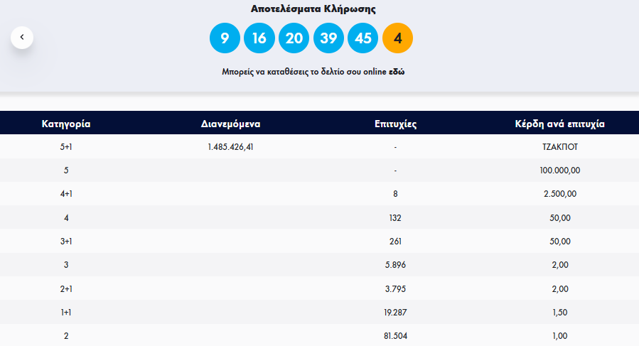This screenshot has width=639, height=346.
Task: Click the 'Διανεμόμενα' column header
Action: pos(231,124)
